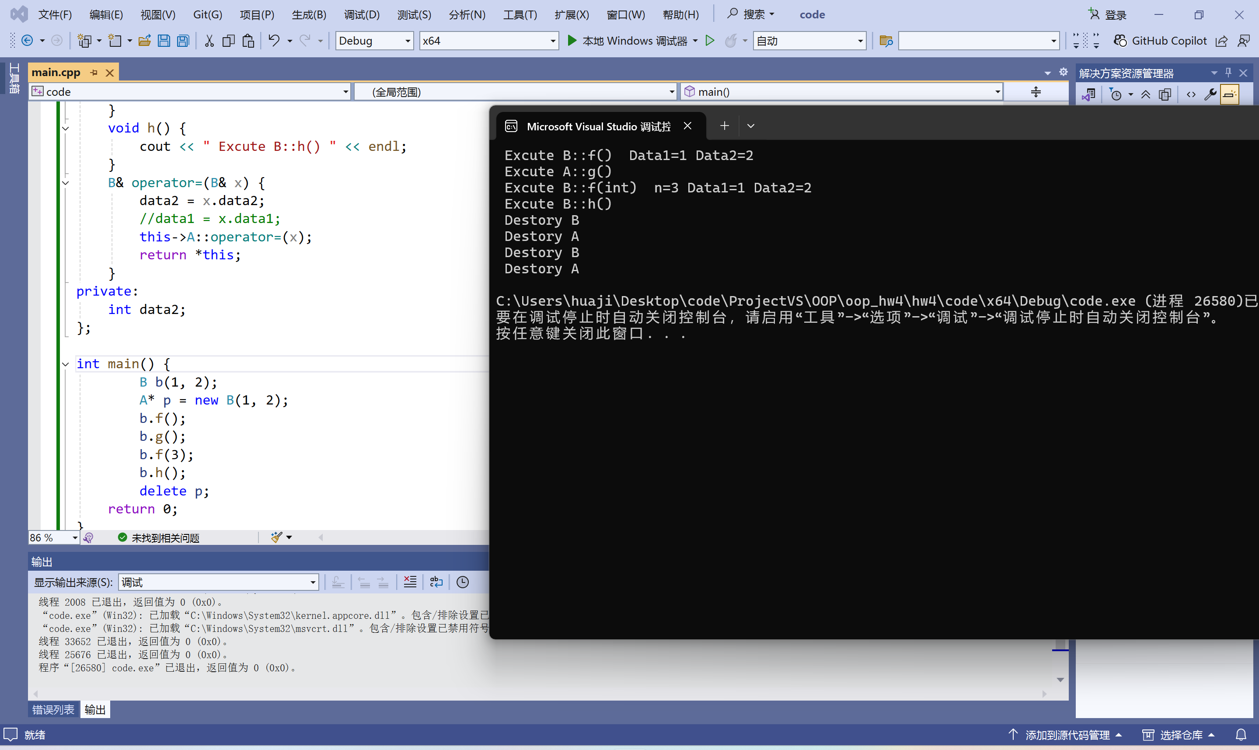Toggle auto-hide pin on Solution Explorer

(1228, 73)
